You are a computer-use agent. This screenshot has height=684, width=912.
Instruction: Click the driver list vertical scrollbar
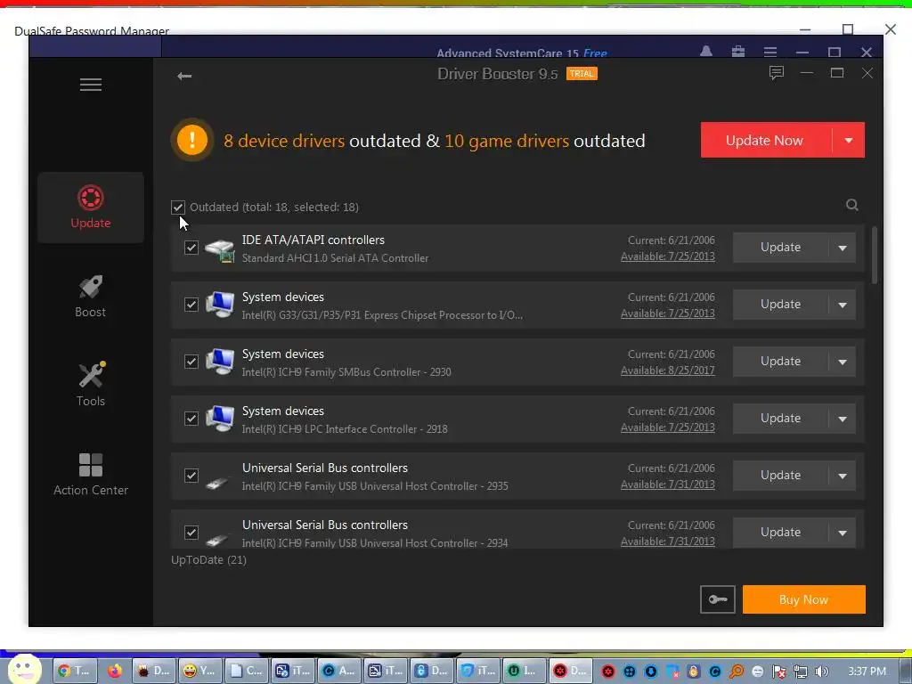(875, 256)
